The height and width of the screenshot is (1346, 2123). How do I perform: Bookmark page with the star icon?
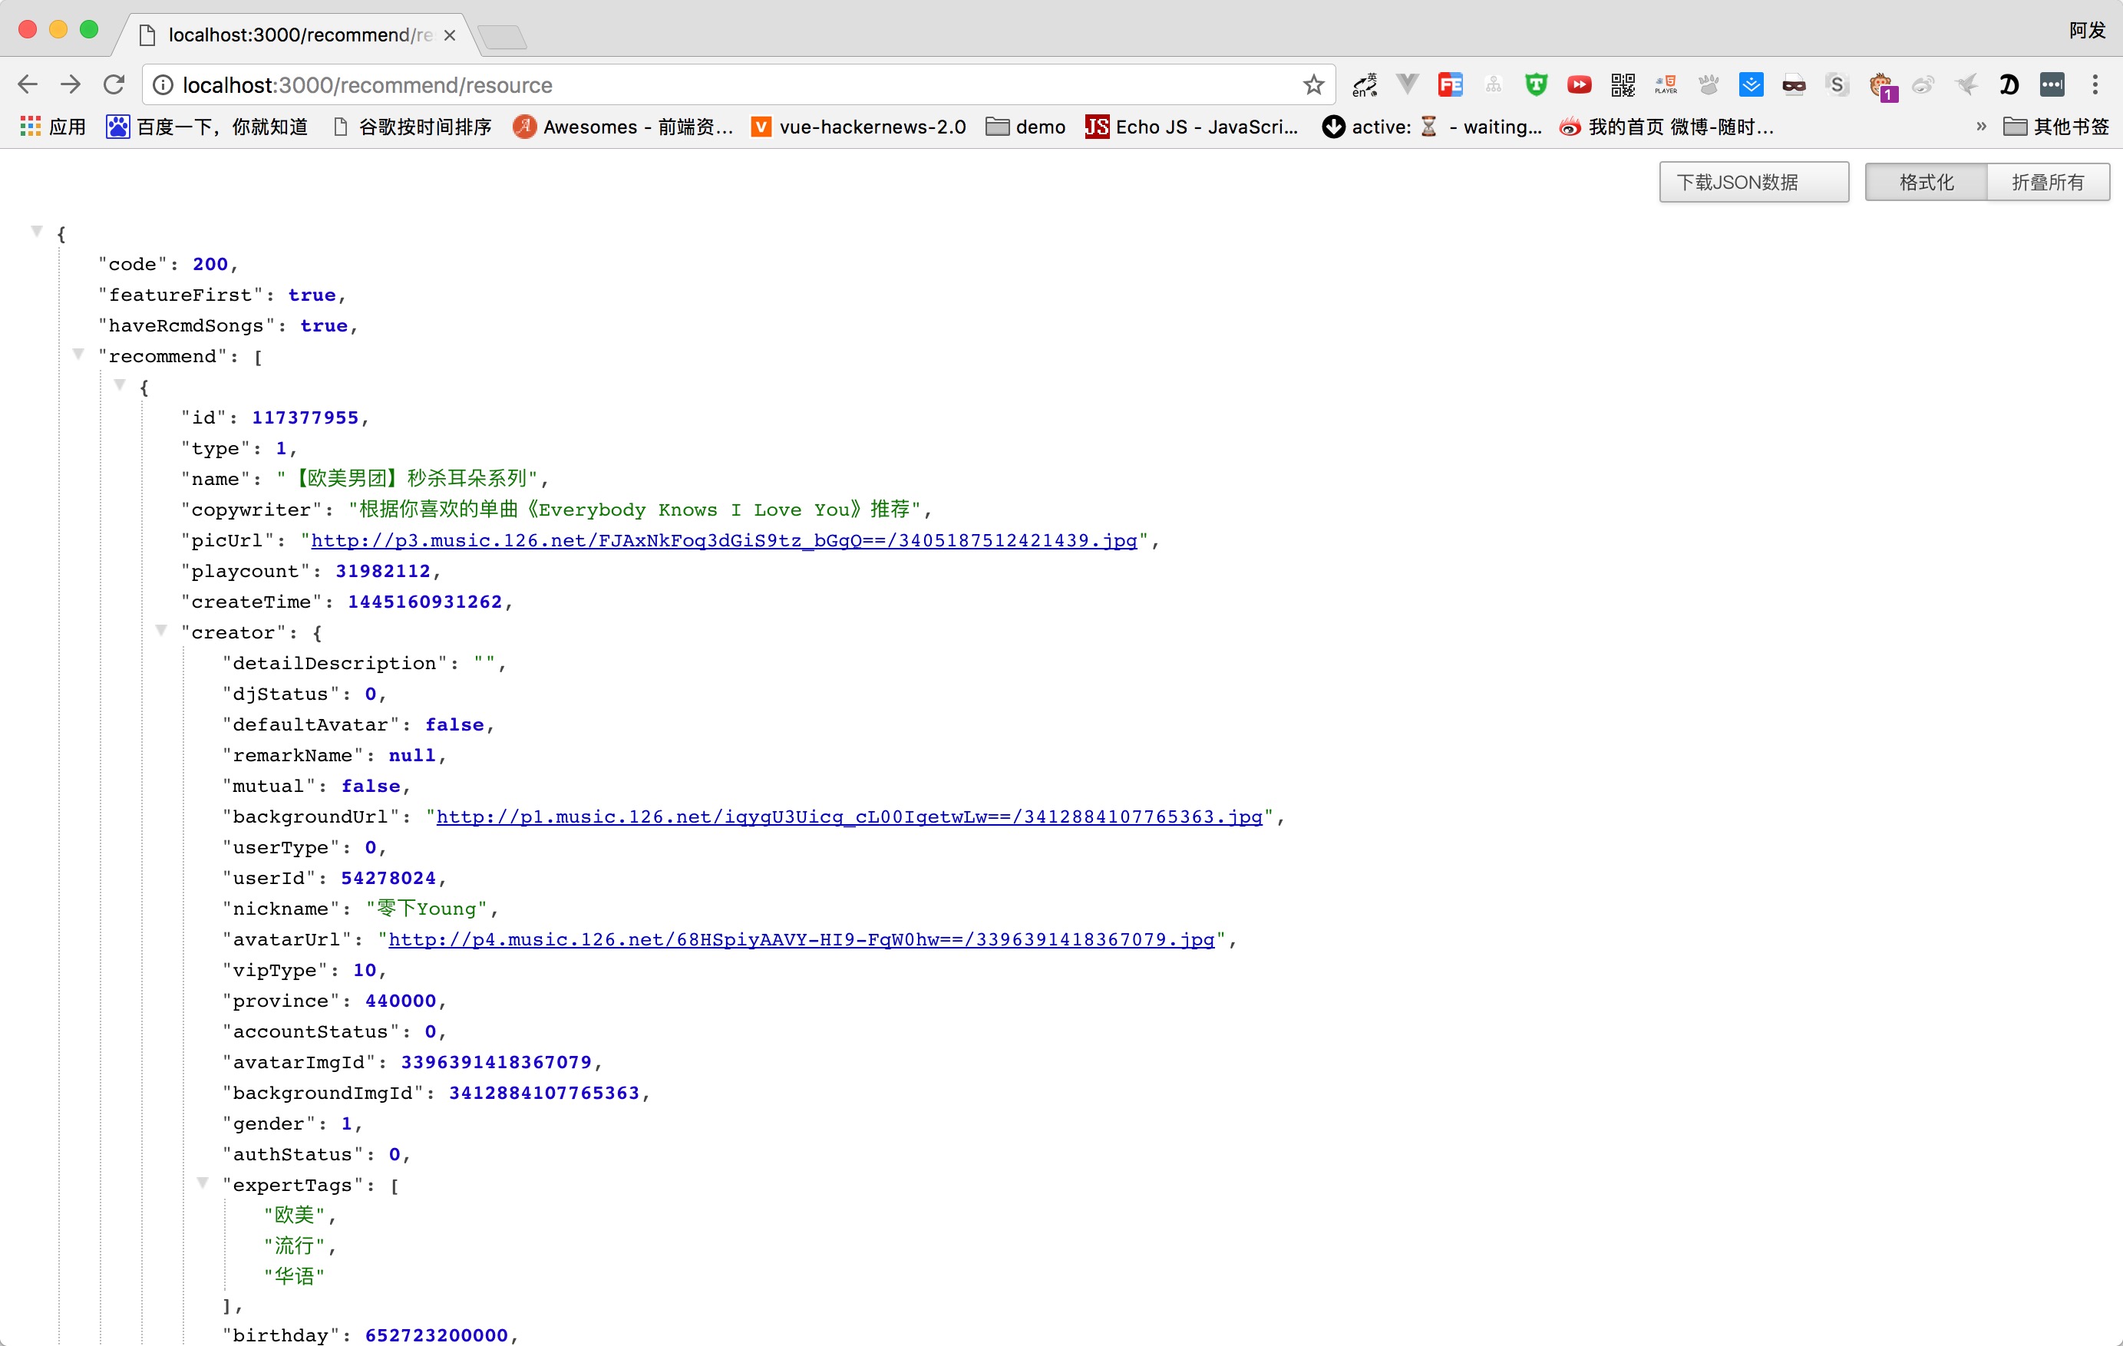1314,84
